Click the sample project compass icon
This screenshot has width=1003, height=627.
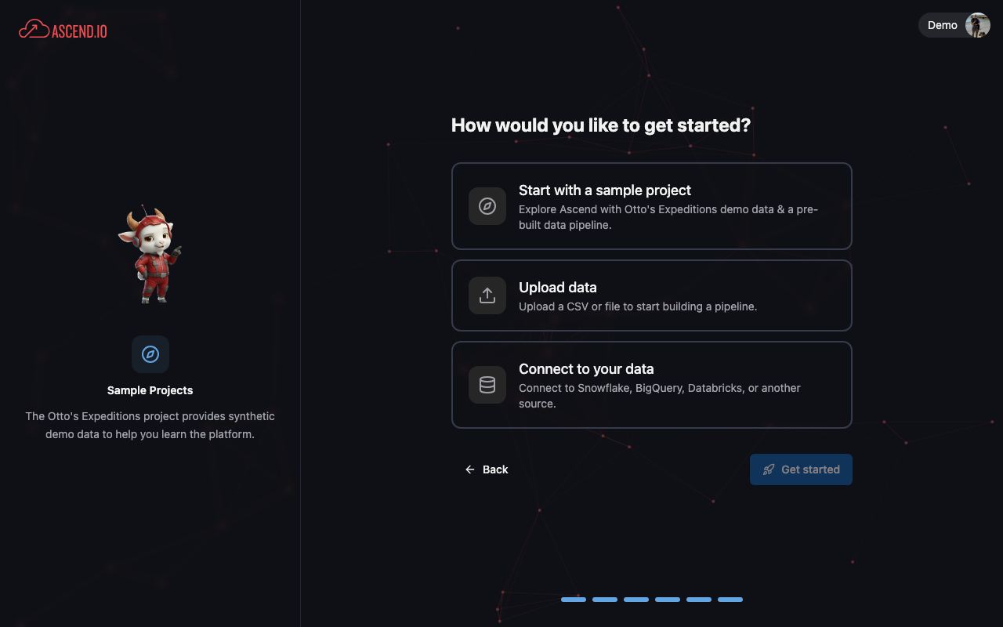click(x=487, y=206)
